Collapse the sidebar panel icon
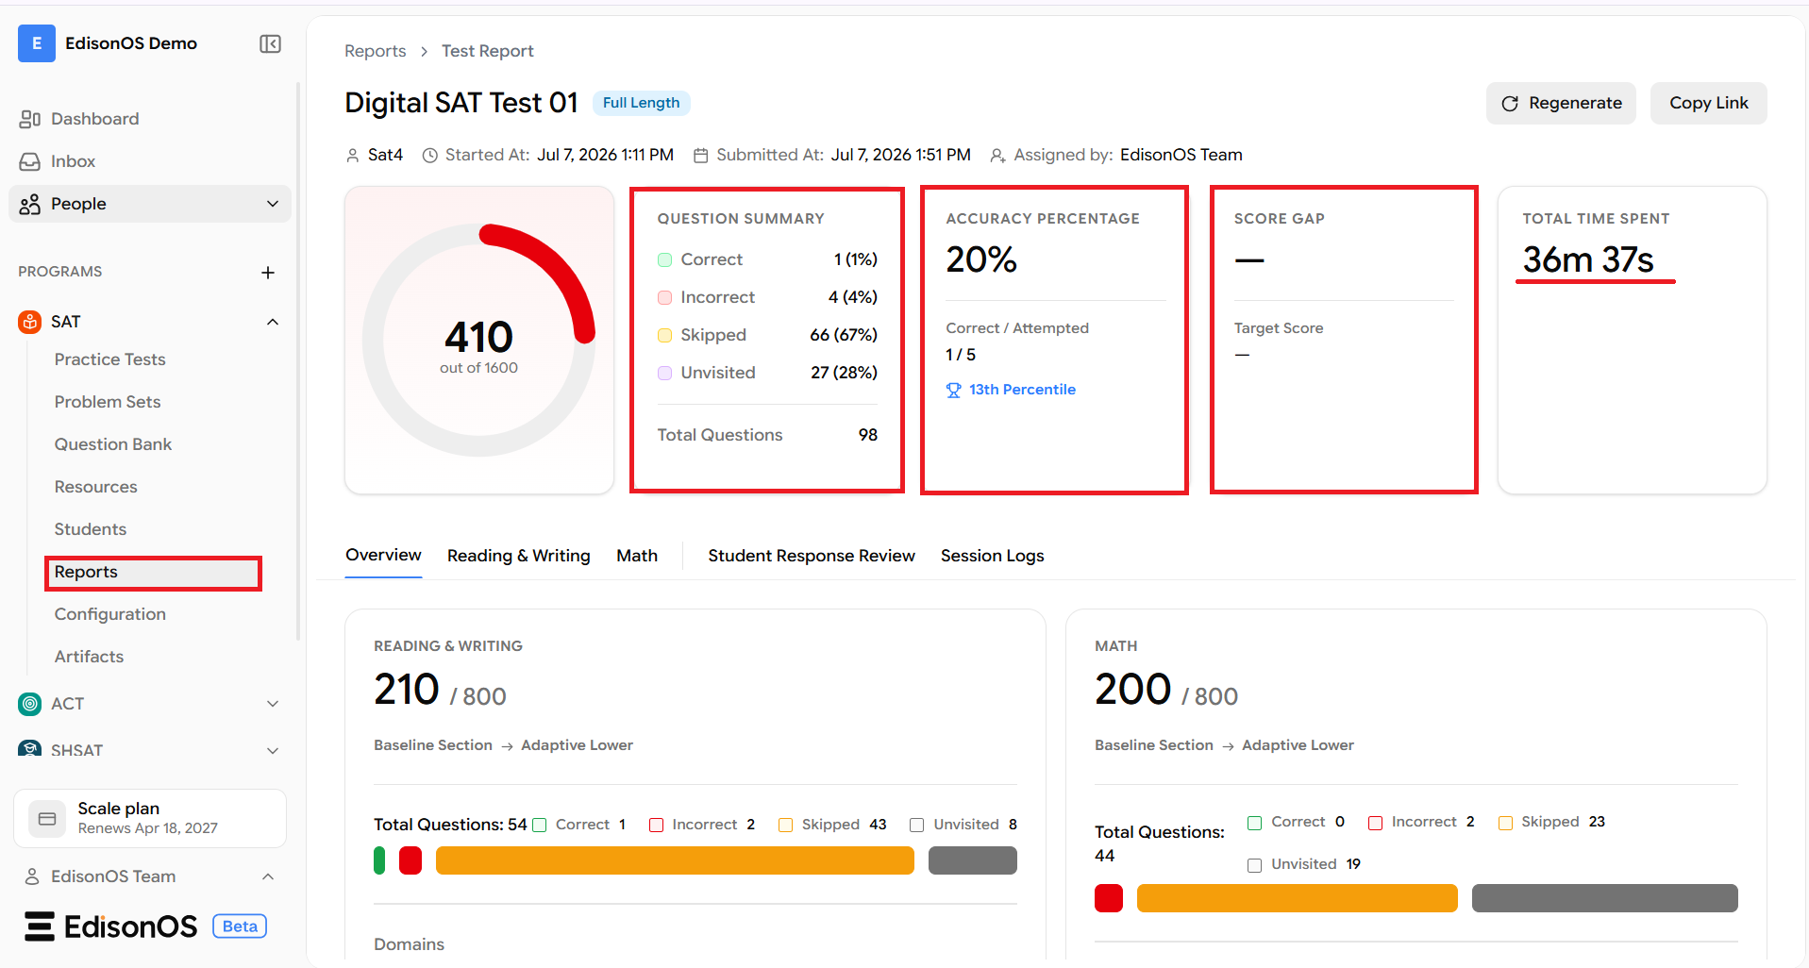Image resolution: width=1809 pixels, height=968 pixels. 270,43
